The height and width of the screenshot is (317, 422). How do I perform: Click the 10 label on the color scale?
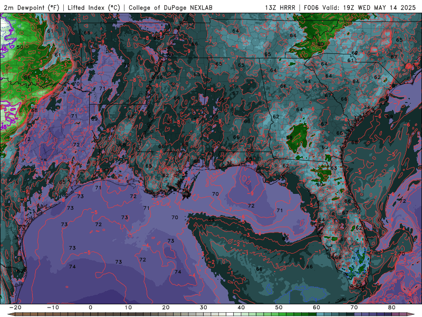(128, 307)
